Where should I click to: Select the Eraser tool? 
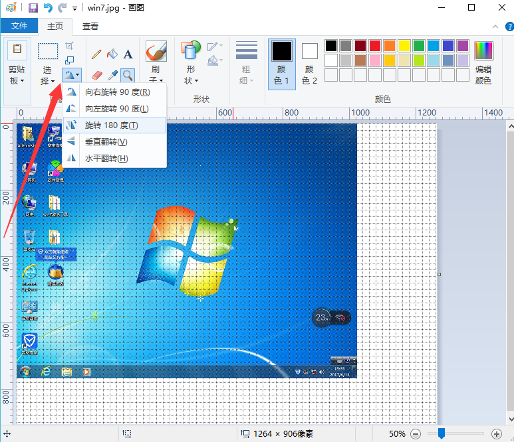[96, 76]
